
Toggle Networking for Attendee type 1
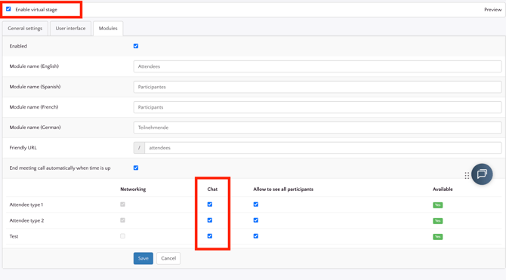click(122, 205)
